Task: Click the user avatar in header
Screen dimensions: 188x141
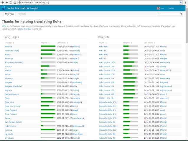Action: coord(158,8)
